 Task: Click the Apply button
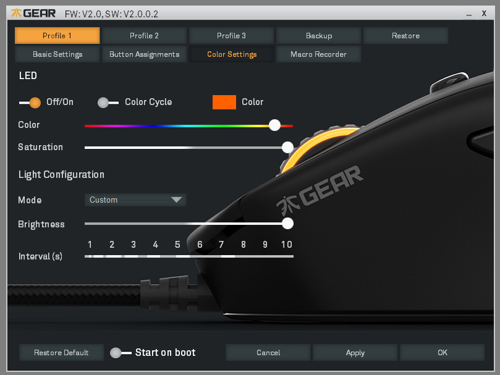point(355,352)
